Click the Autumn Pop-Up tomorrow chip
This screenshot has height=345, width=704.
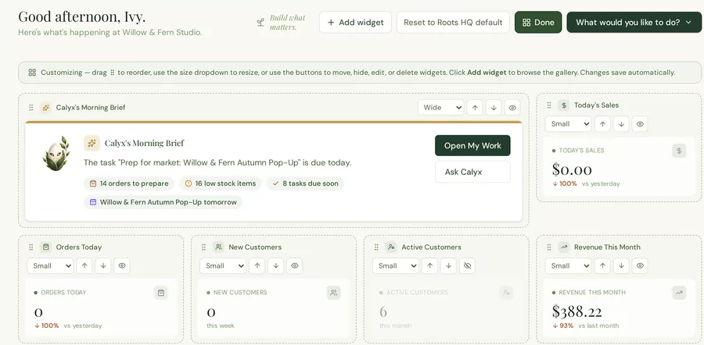[x=163, y=202]
